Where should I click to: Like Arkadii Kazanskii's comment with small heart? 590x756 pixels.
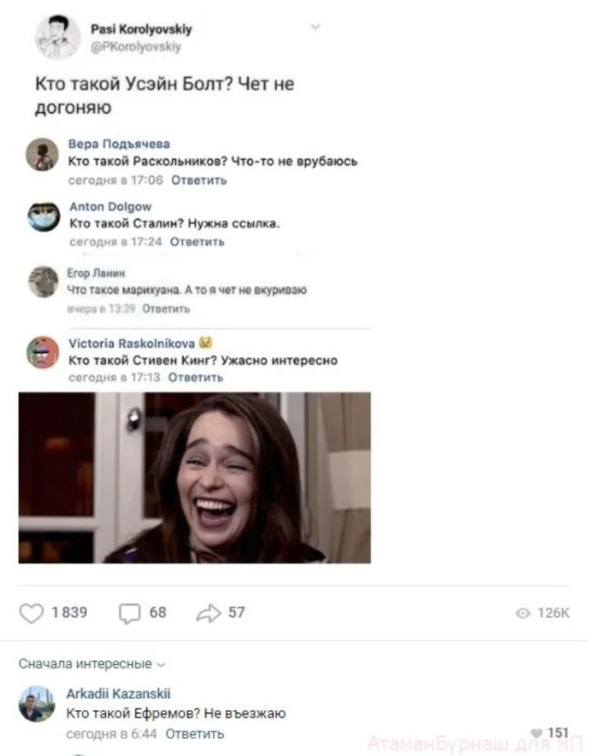point(537,732)
